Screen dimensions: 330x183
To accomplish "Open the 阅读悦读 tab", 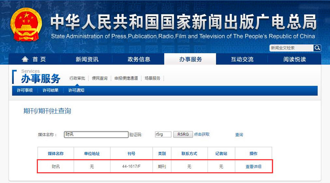I will (x=295, y=59).
